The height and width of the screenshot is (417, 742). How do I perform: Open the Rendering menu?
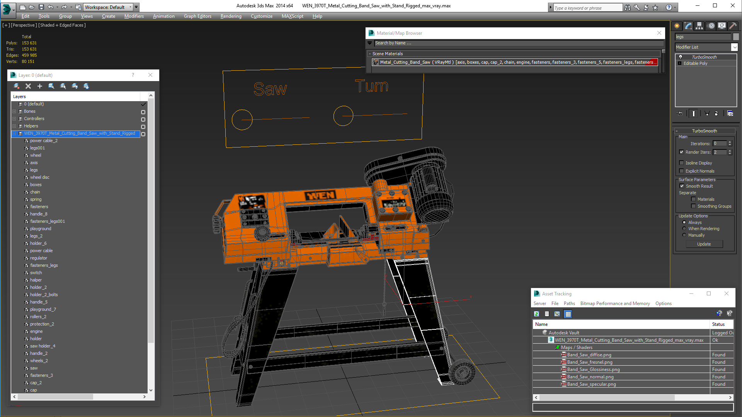pos(231,16)
